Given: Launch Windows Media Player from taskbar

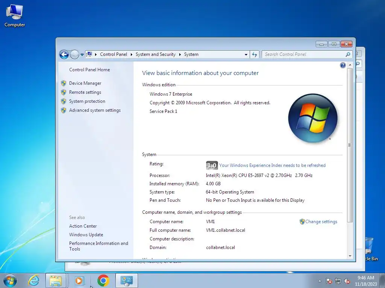Looking at the screenshot, I should [x=79, y=280].
